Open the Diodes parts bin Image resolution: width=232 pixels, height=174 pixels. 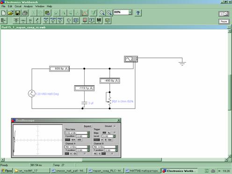point(30,21)
